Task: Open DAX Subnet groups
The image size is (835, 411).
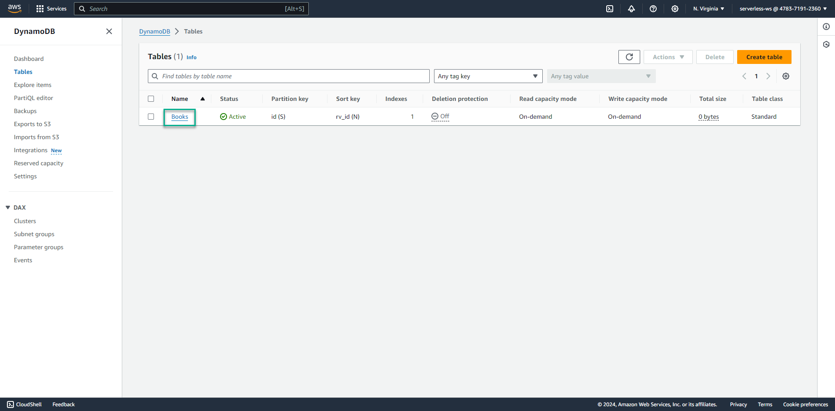Action: pyautogui.click(x=34, y=234)
